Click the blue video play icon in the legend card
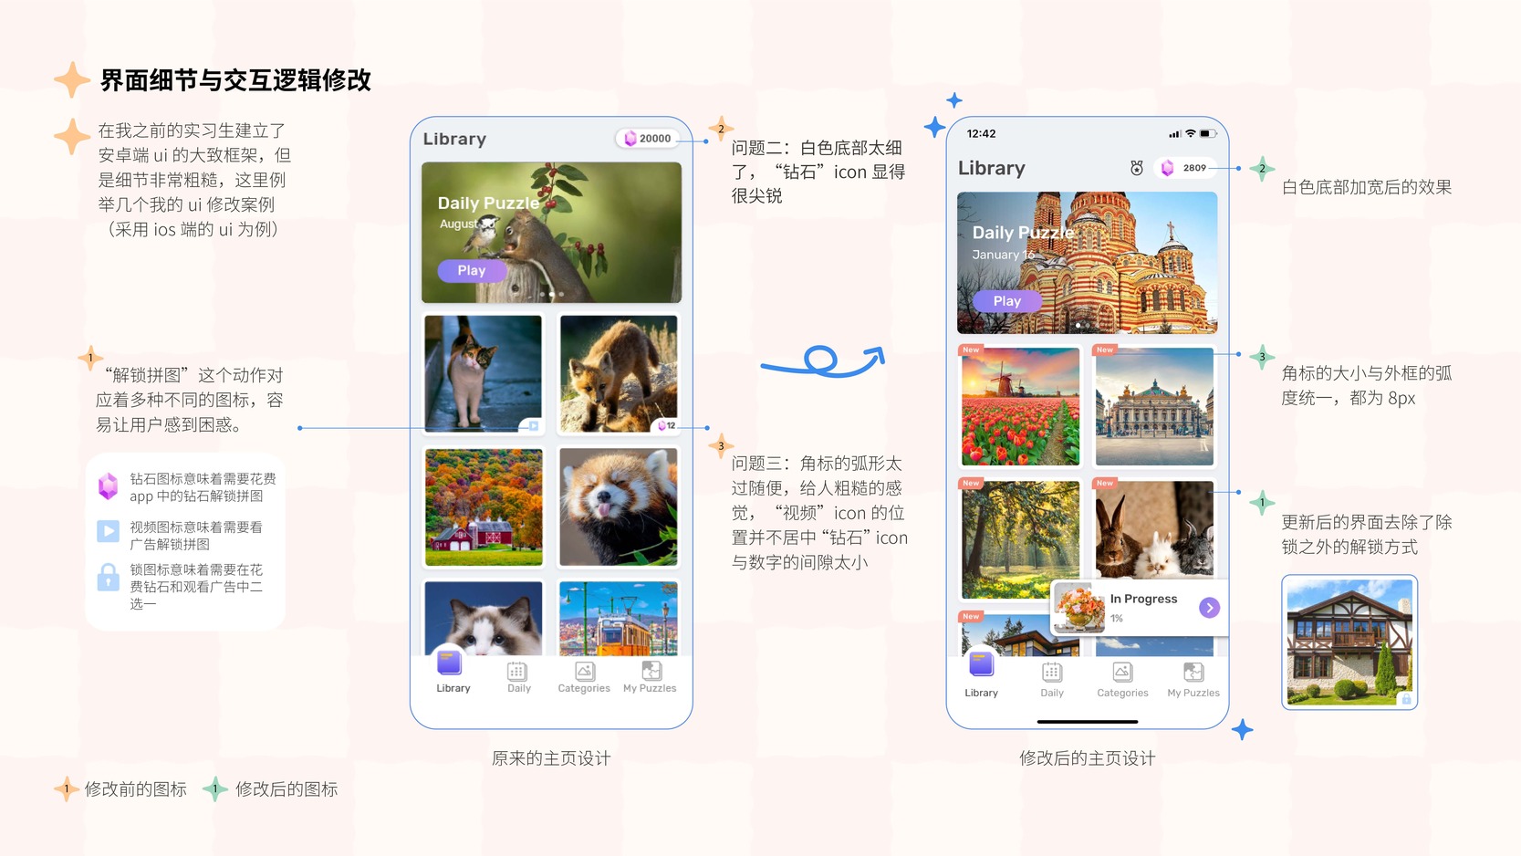Viewport: 1521px width, 856px height. click(x=109, y=531)
